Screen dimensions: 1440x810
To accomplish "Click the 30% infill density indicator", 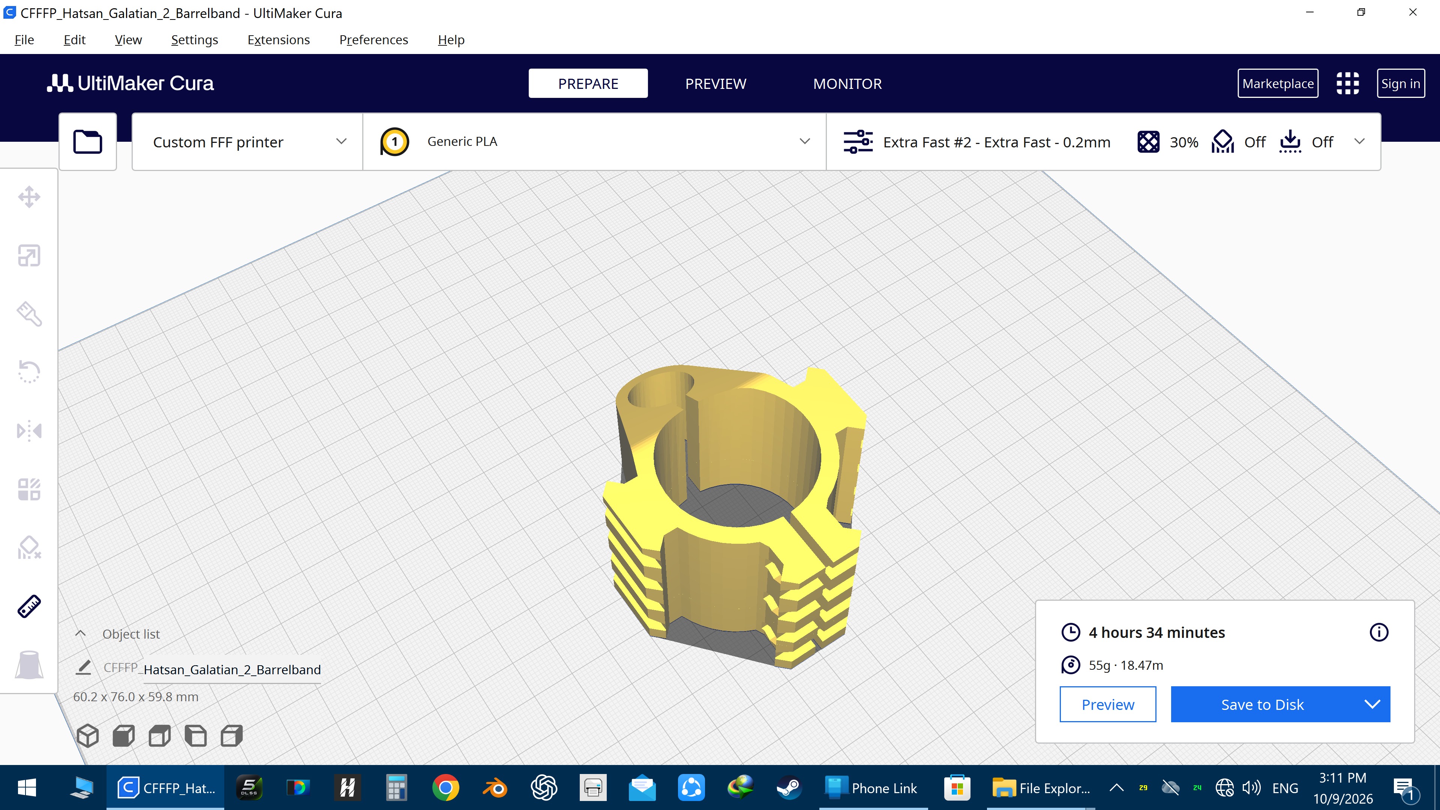I will (x=1168, y=142).
